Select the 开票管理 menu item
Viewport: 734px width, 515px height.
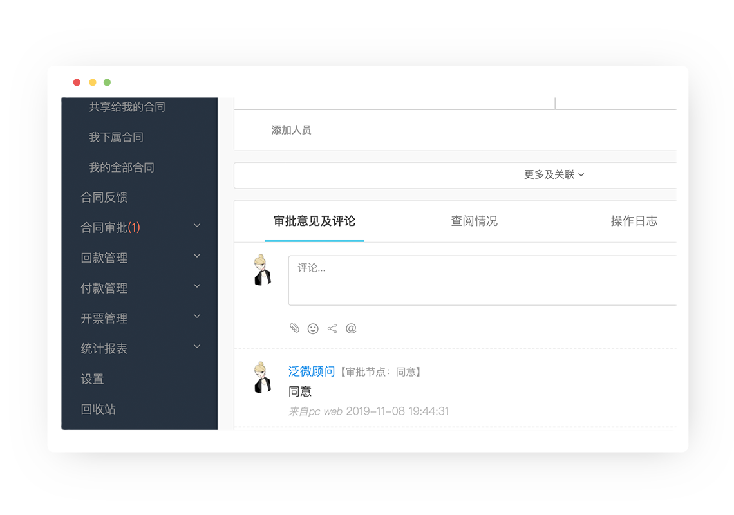(x=104, y=319)
